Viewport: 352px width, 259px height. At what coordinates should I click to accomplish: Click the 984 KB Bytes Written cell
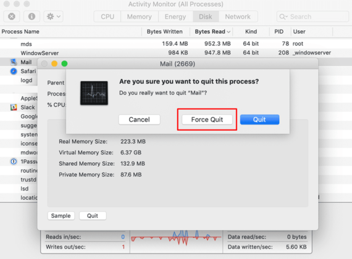click(x=178, y=52)
